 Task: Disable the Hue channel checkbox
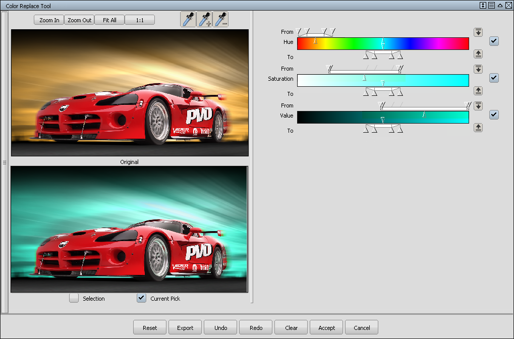494,41
